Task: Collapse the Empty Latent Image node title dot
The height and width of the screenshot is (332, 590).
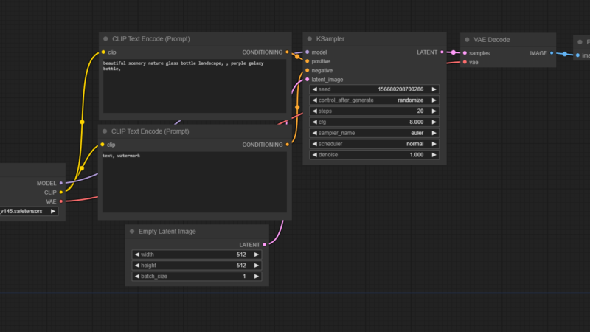Action: point(131,232)
